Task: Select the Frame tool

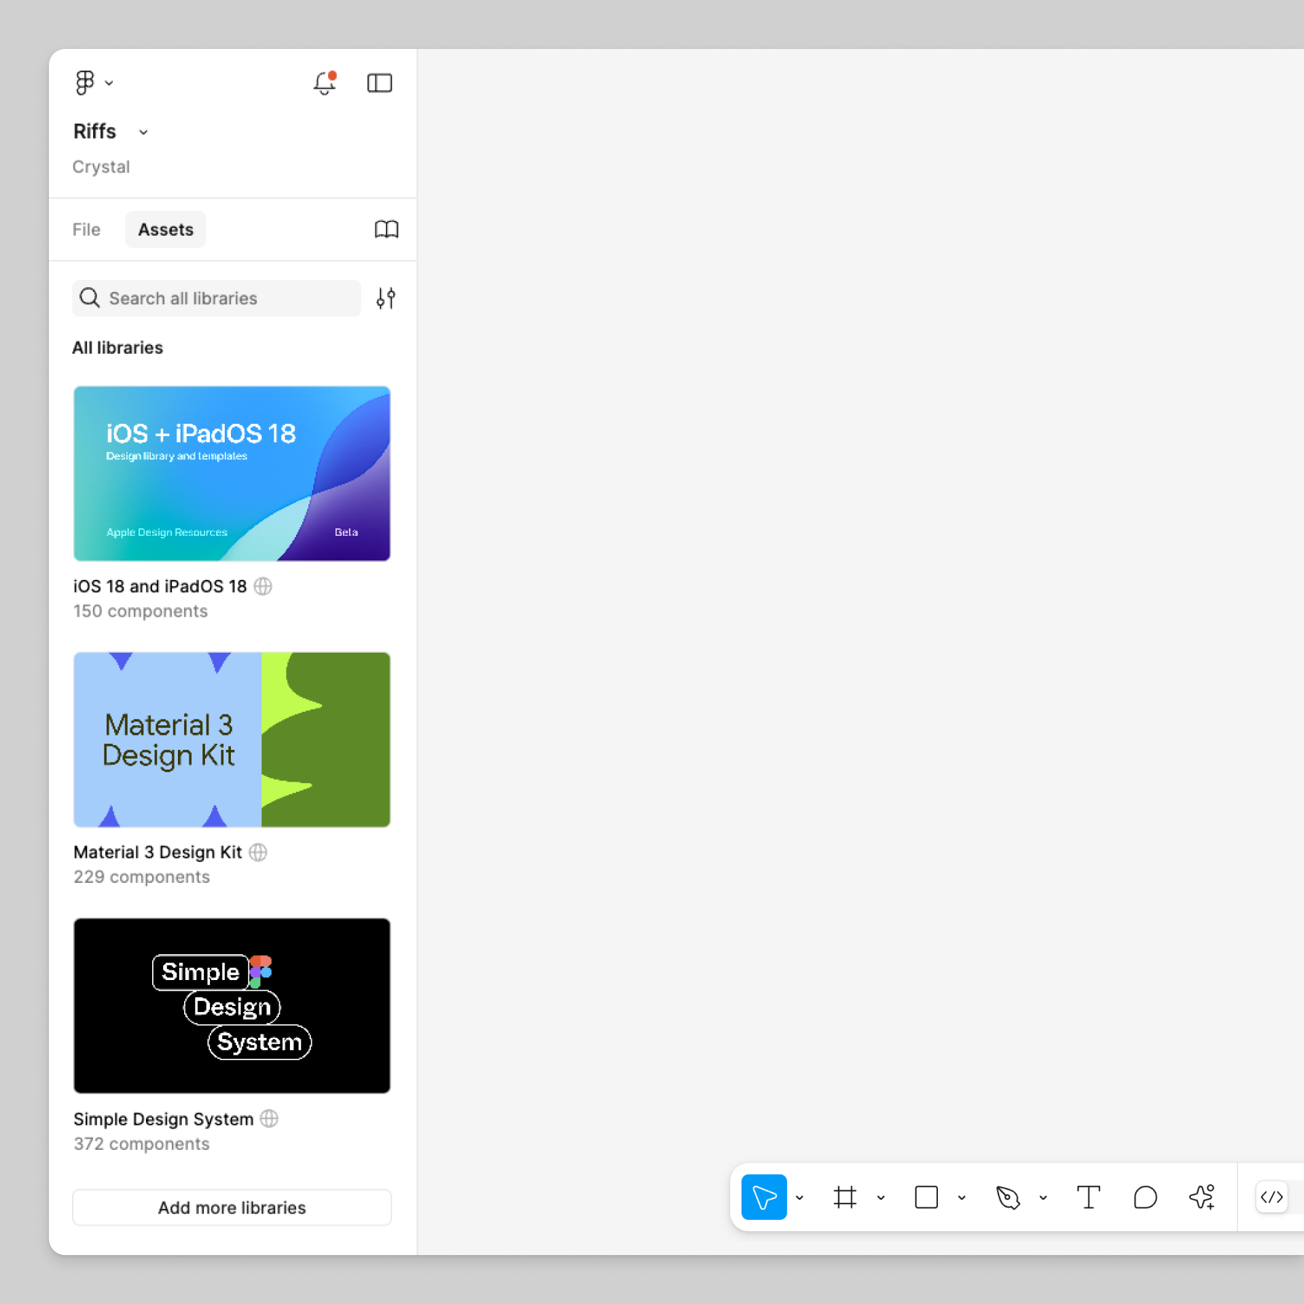Action: 845,1197
